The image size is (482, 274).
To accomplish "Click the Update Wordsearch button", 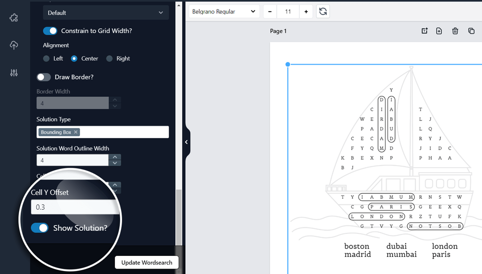I will coord(147,262).
